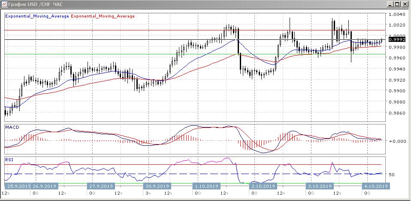This screenshot has height=201, width=411.
Task: Click the current price tag 0.9992
Action: click(397, 39)
